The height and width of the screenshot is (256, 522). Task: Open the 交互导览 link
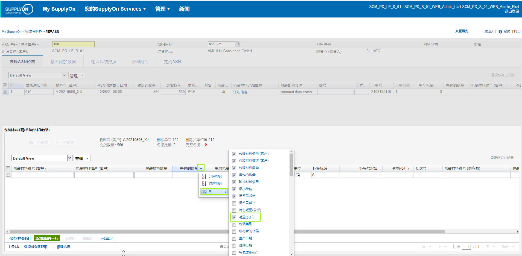coord(462,31)
